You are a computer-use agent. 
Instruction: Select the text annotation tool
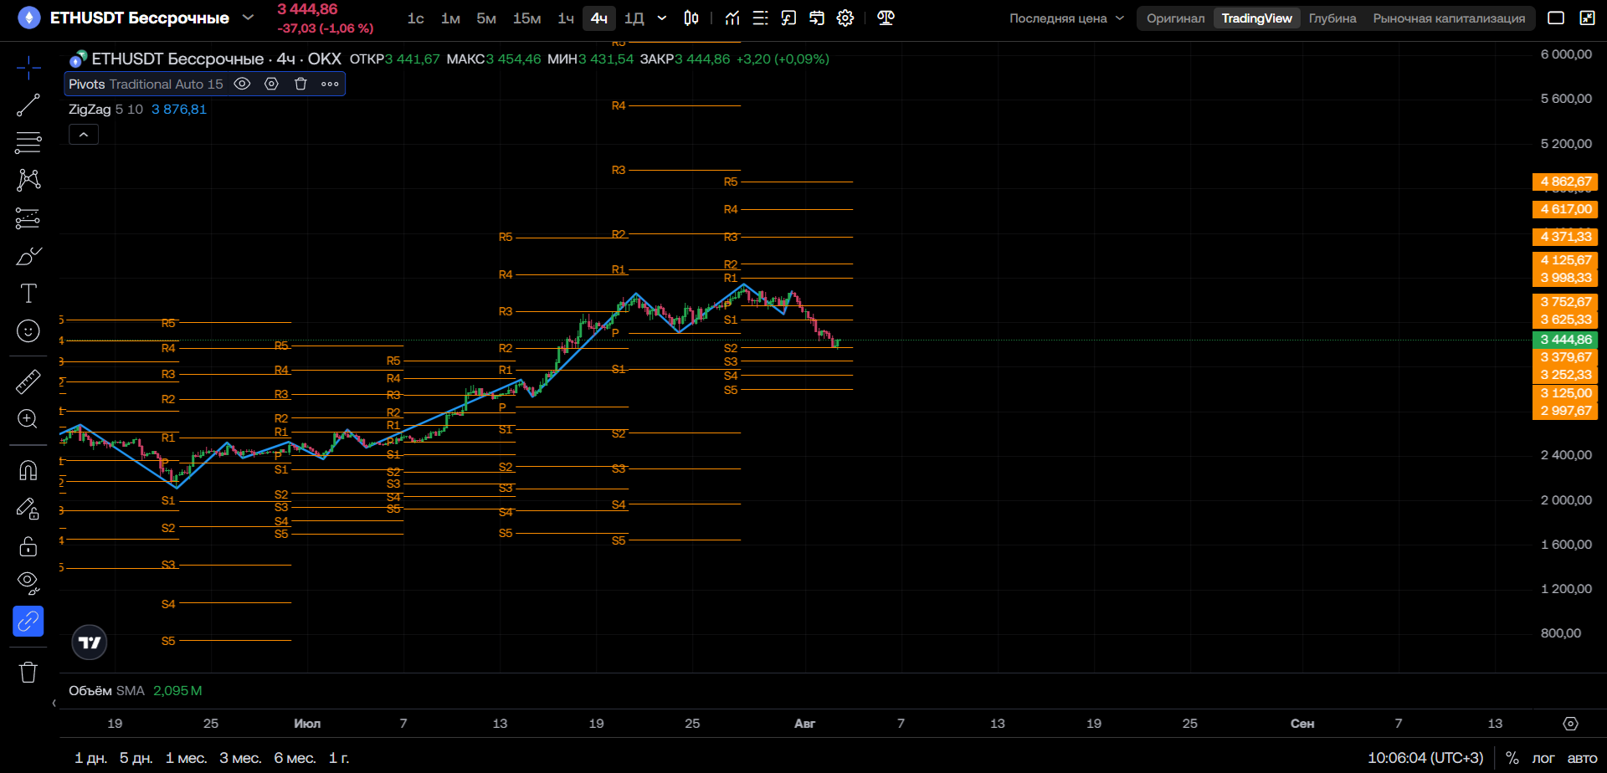coord(28,294)
